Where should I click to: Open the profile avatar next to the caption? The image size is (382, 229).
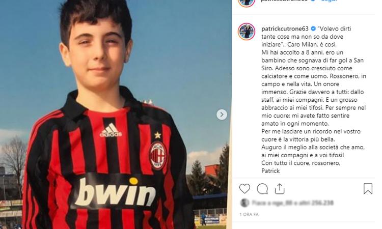[247, 32]
